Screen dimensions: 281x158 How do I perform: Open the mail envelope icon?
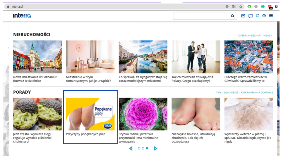pyautogui.click(x=243, y=16)
